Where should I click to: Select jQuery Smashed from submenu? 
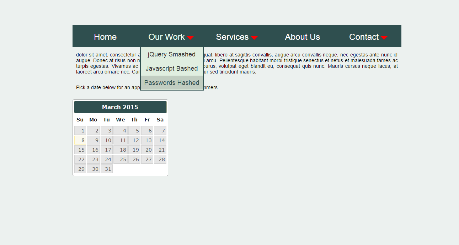172,54
